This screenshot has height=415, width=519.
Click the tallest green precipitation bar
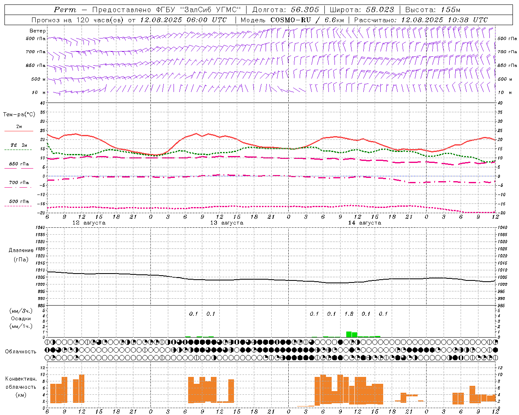point(349,334)
